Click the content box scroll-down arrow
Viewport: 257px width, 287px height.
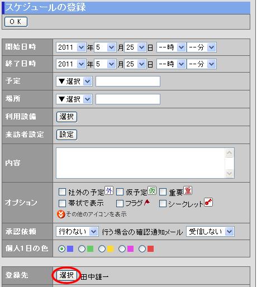point(229,173)
